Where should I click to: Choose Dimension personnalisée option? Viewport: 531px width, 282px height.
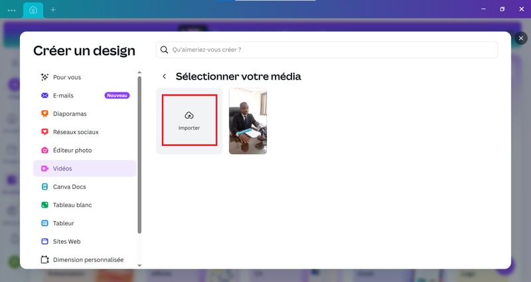pyautogui.click(x=85, y=259)
